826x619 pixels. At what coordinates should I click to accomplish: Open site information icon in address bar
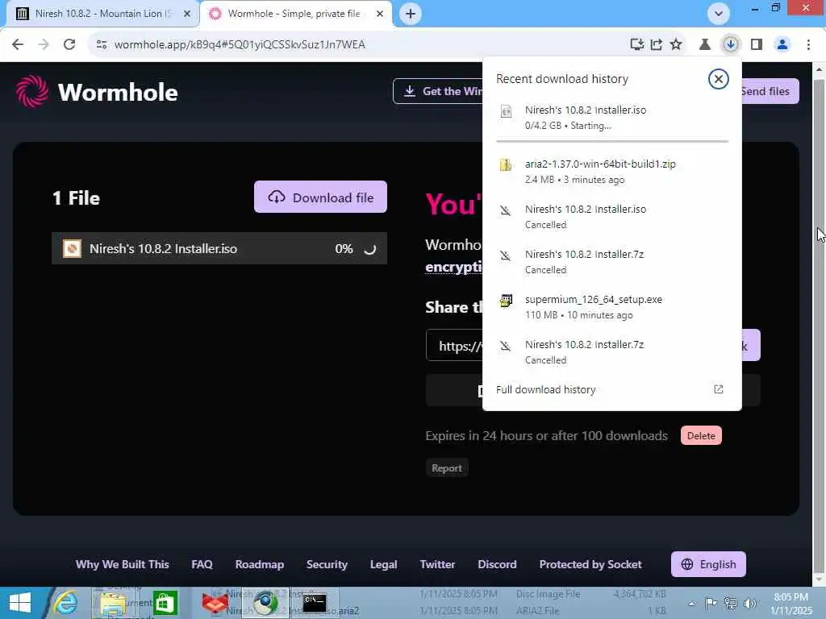pyautogui.click(x=102, y=44)
